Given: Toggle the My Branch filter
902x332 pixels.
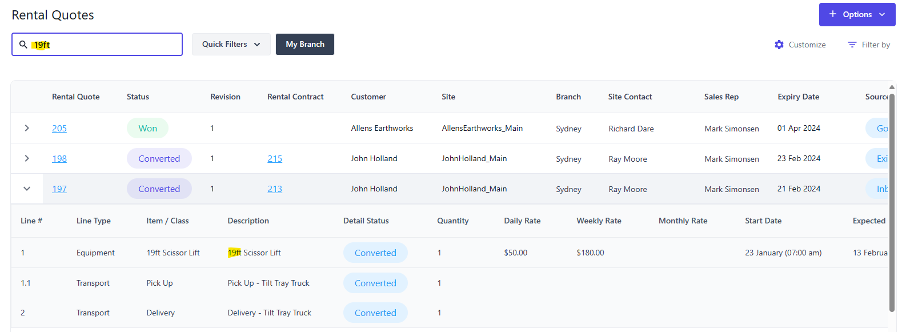Looking at the screenshot, I should 304,45.
